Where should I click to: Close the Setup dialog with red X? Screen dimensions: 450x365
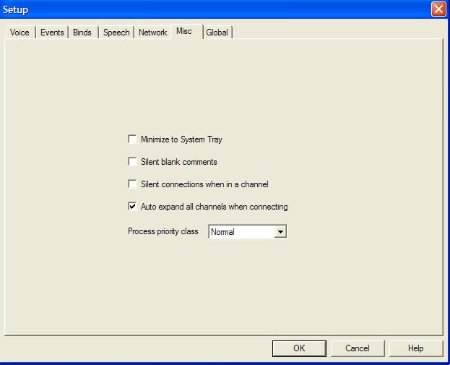[438, 9]
